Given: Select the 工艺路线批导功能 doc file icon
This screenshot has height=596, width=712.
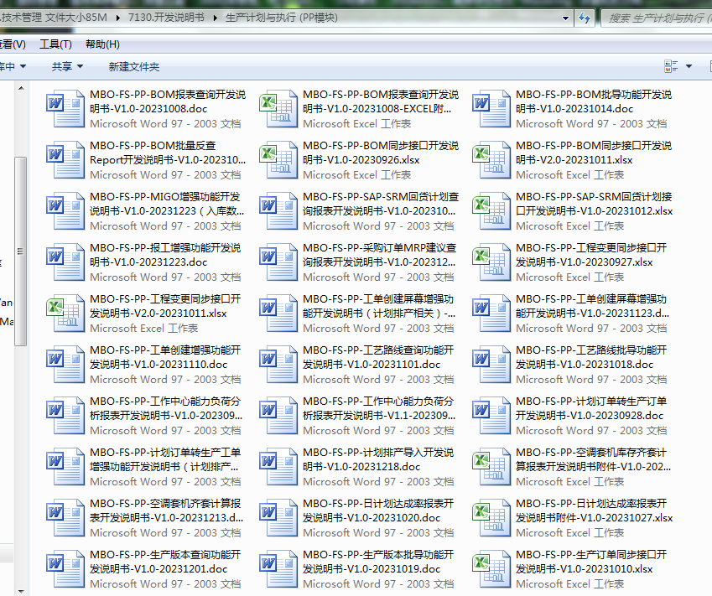Looking at the screenshot, I should (x=491, y=365).
